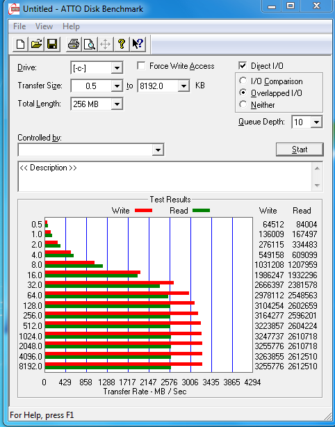Maximize the ATTO Disk Benchmark window

(x=291, y=6)
